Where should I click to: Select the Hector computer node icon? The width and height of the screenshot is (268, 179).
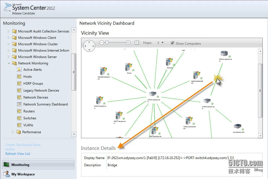99,100
